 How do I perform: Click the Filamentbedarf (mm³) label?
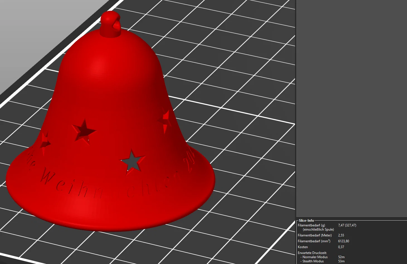314,241
